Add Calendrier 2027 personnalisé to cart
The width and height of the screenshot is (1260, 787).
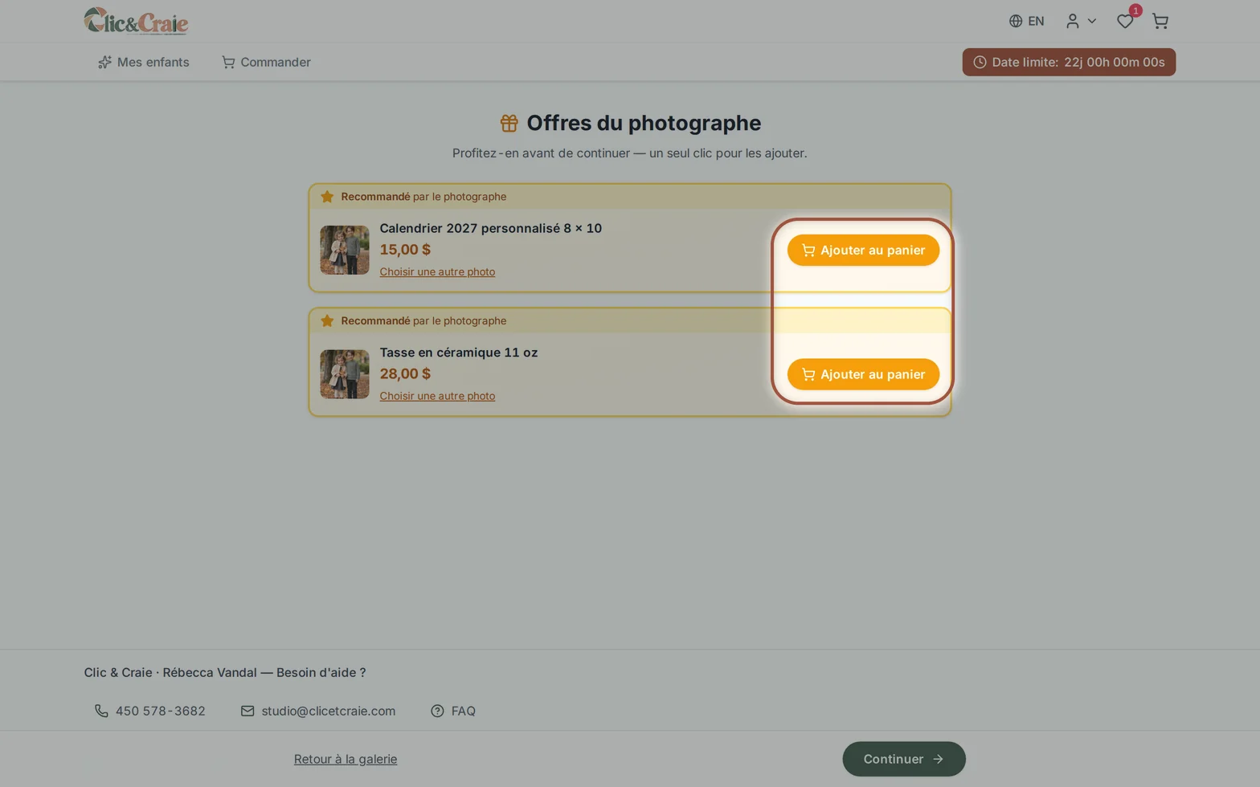(863, 250)
